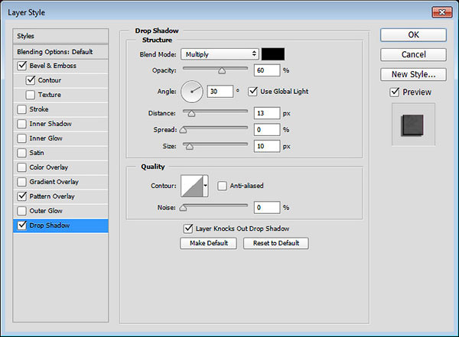Viewport: 459px width, 337px height.
Task: Click the Noise slider handle
Action: [x=183, y=208]
